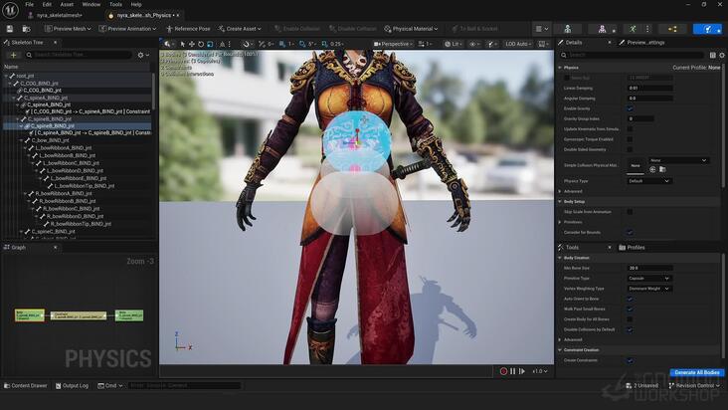Click the step forward simulation button
The width and height of the screenshot is (728, 410).
pos(522,371)
